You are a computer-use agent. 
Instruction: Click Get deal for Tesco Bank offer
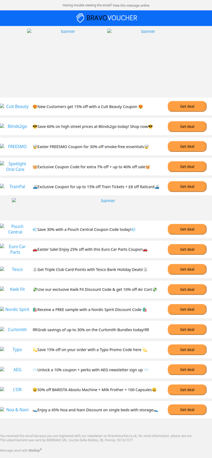pyautogui.click(x=187, y=269)
